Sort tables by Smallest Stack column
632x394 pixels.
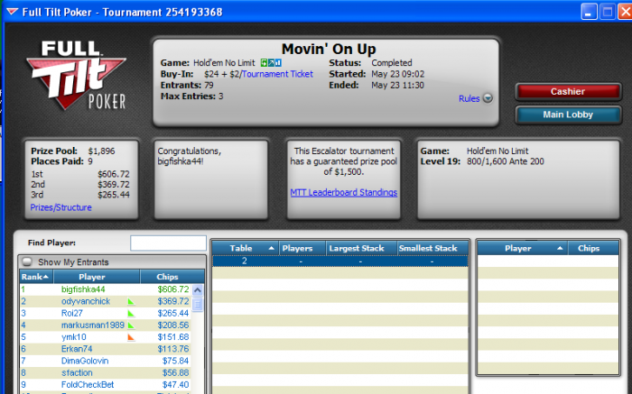432,248
